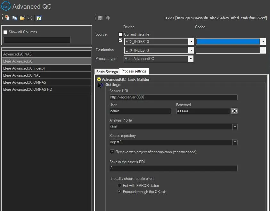
Task: Select Exit with ERROR status option
Action: pyautogui.click(x=119, y=185)
